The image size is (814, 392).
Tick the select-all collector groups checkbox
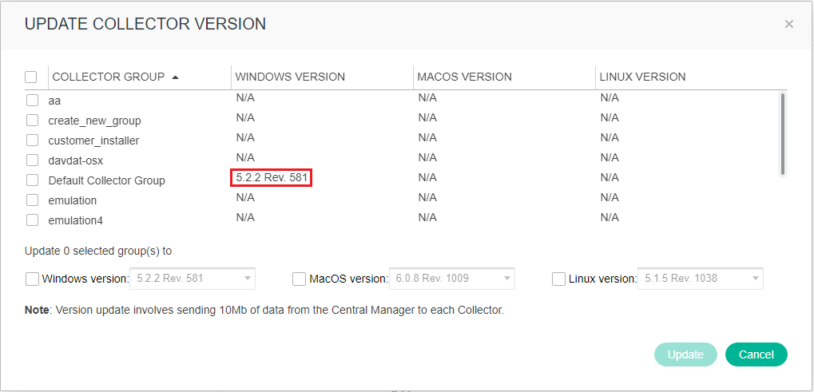31,77
